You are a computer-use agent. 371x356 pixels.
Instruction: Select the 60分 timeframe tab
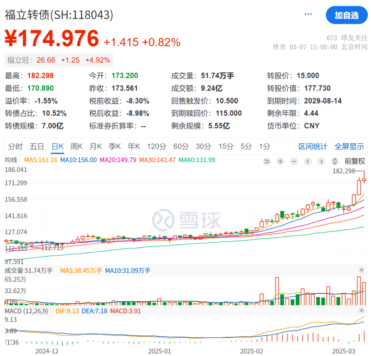point(181,146)
